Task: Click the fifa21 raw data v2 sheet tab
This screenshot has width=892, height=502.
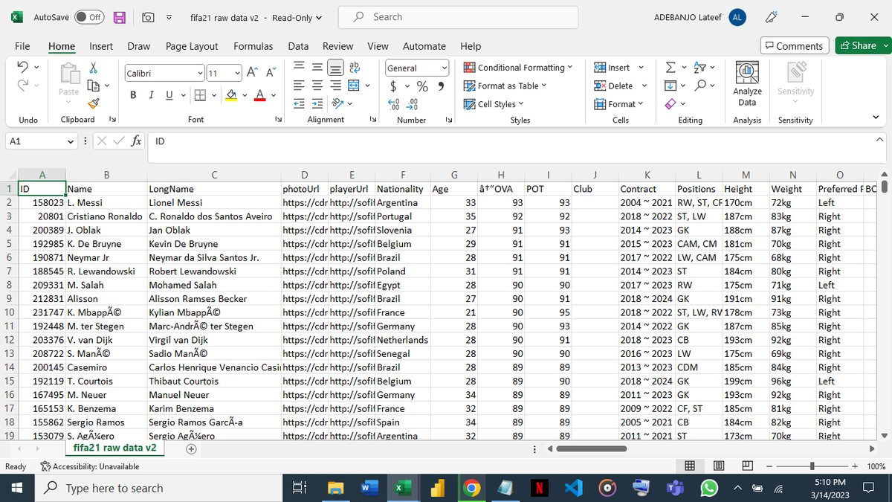Action: (x=114, y=448)
